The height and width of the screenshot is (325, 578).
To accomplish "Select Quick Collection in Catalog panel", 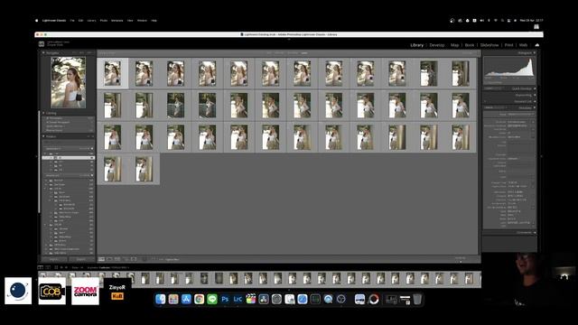I will [69, 126].
